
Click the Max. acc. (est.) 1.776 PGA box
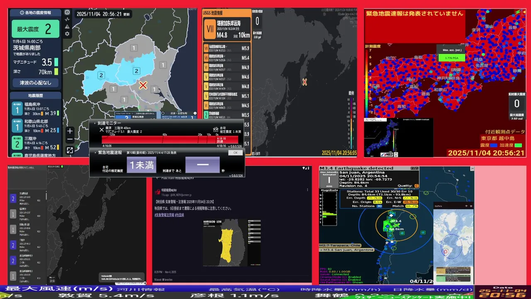pyautogui.click(x=451, y=54)
